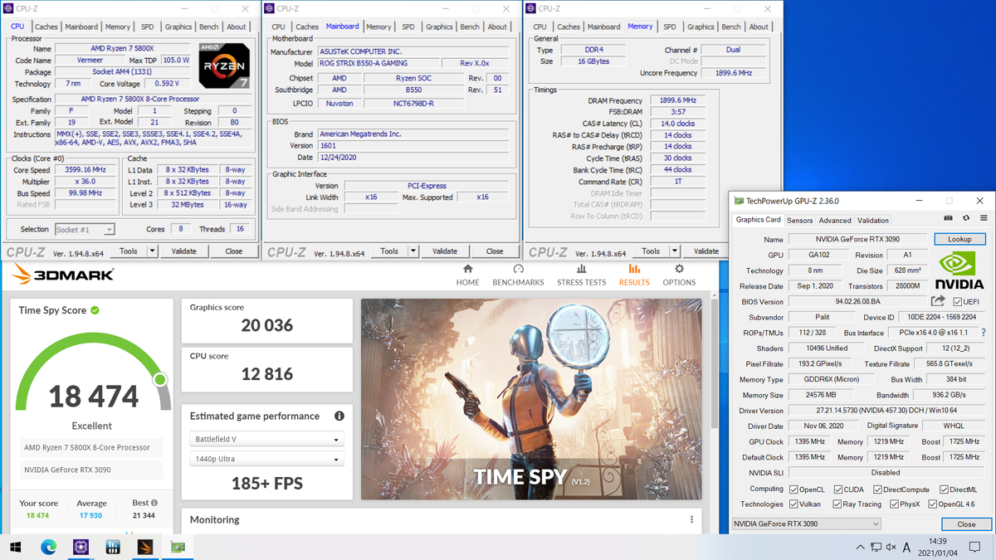
Task: Click Validate in the CPU-Z CPU window
Action: (x=183, y=251)
